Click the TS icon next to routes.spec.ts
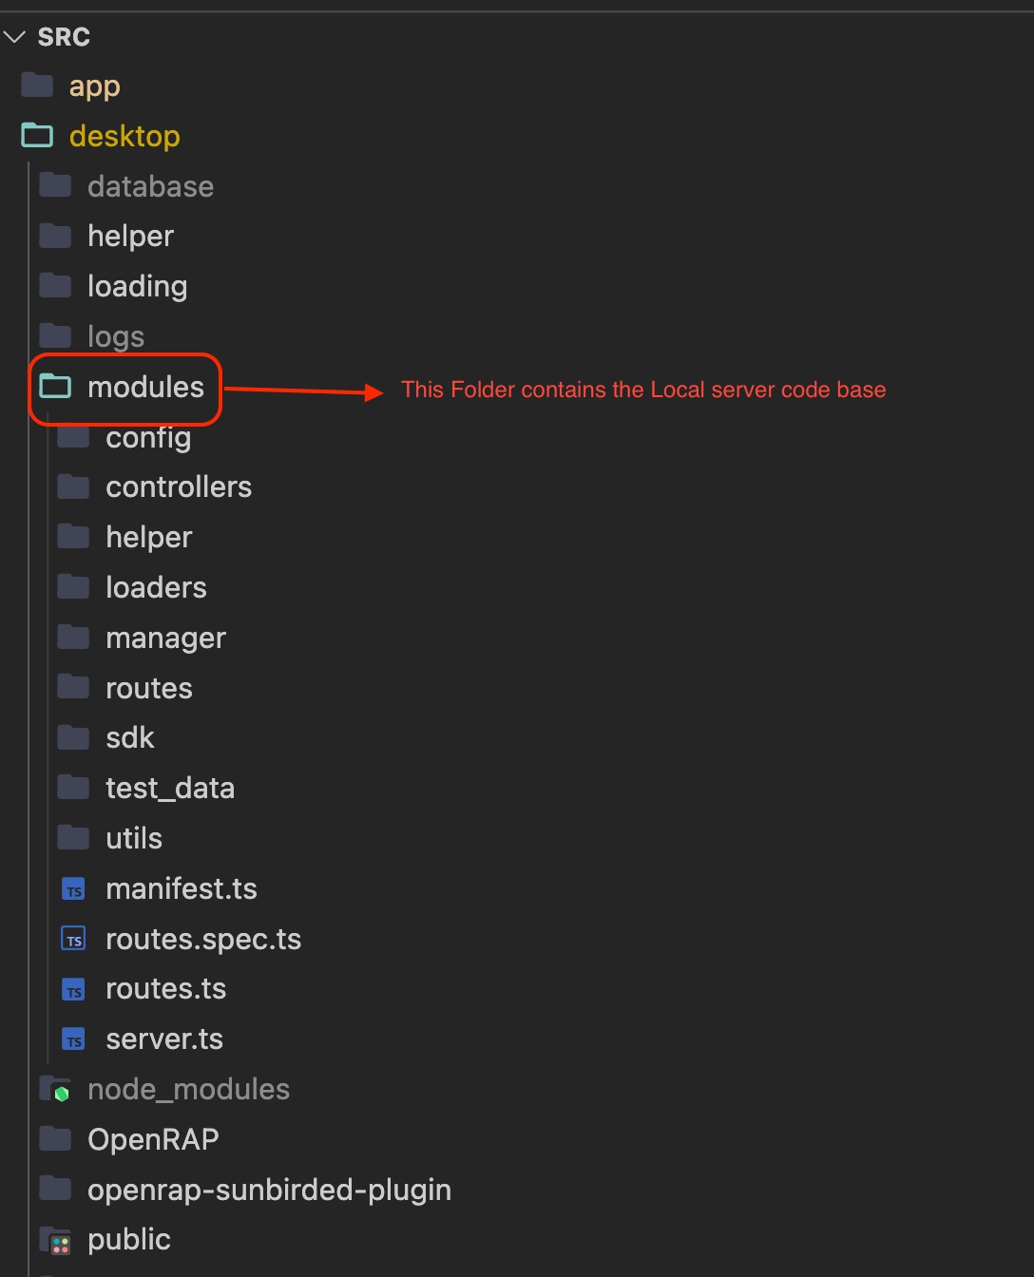The width and height of the screenshot is (1034, 1277). [x=73, y=940]
